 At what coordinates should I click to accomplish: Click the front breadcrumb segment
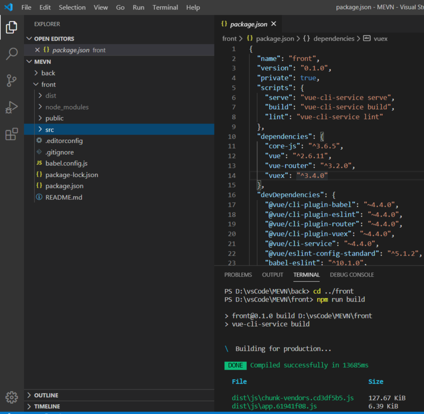(229, 39)
